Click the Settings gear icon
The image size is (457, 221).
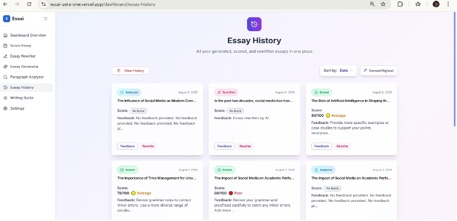tap(5, 108)
